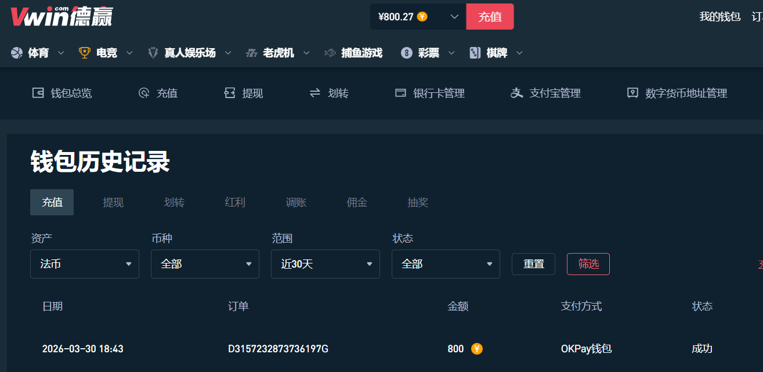Click the chess and cards icon

tap(475, 53)
